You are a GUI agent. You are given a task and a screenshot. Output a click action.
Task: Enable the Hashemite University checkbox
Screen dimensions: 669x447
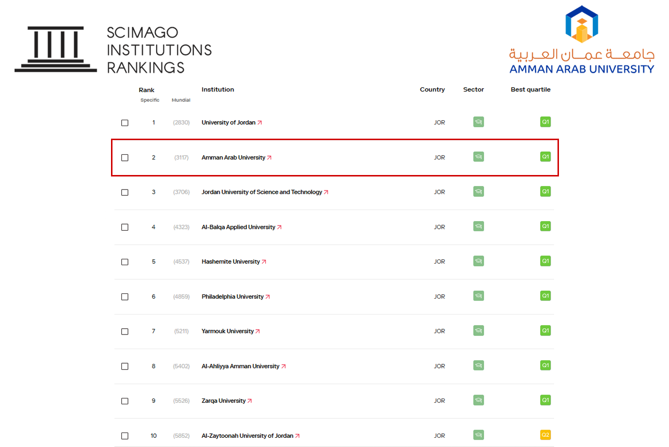(125, 262)
